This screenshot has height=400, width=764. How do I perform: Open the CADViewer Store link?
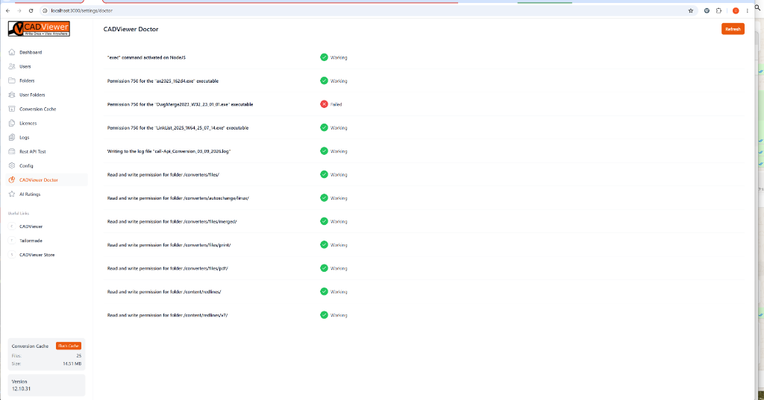pyautogui.click(x=37, y=255)
